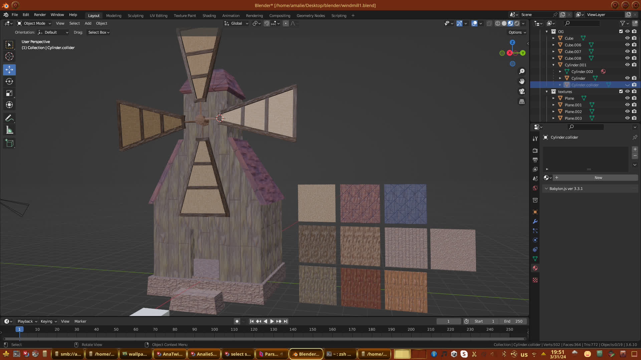Toggle camera view in viewport
Screen dimensions: 641x360
point(522,91)
